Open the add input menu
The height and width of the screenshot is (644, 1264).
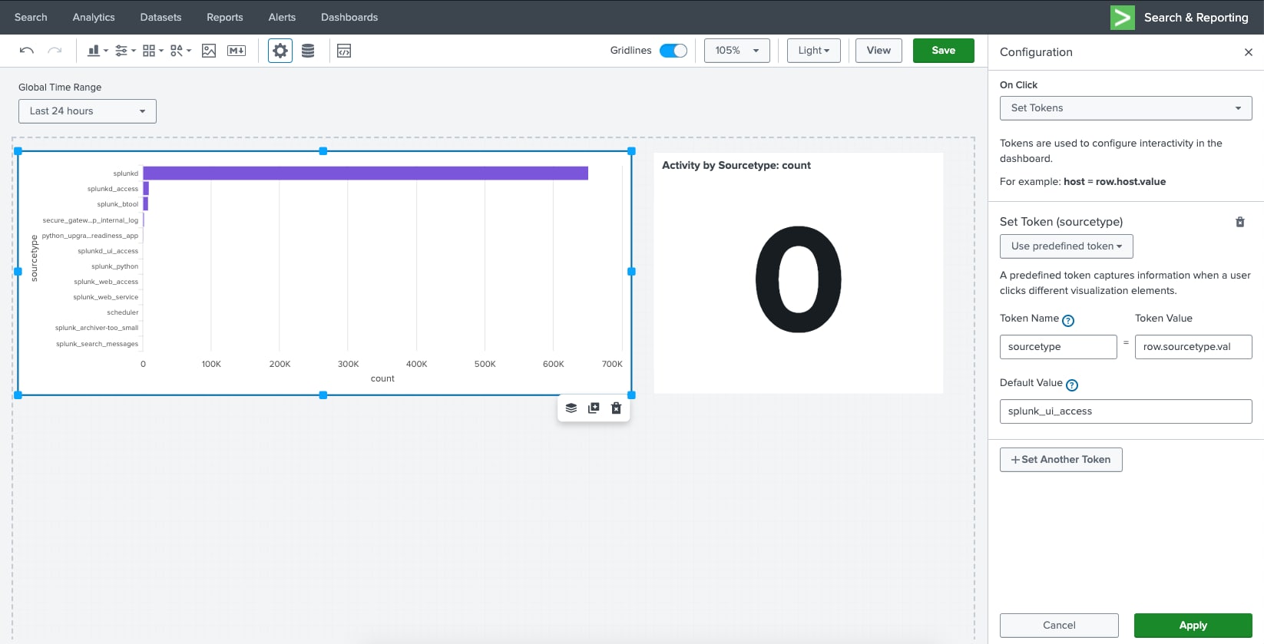pyautogui.click(x=125, y=51)
